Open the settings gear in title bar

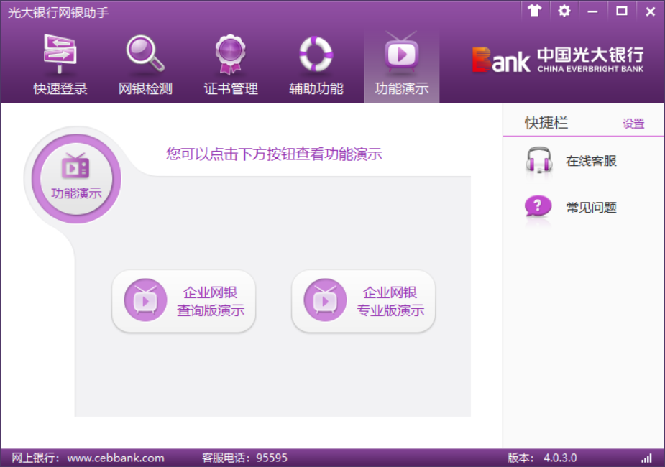click(564, 11)
